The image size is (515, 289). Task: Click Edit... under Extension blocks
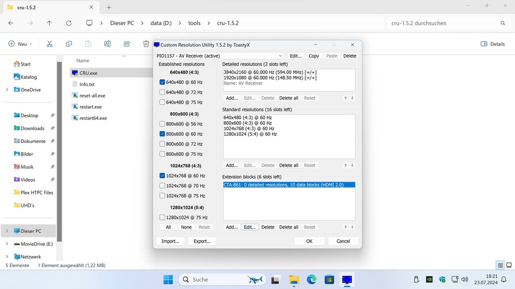point(250,227)
